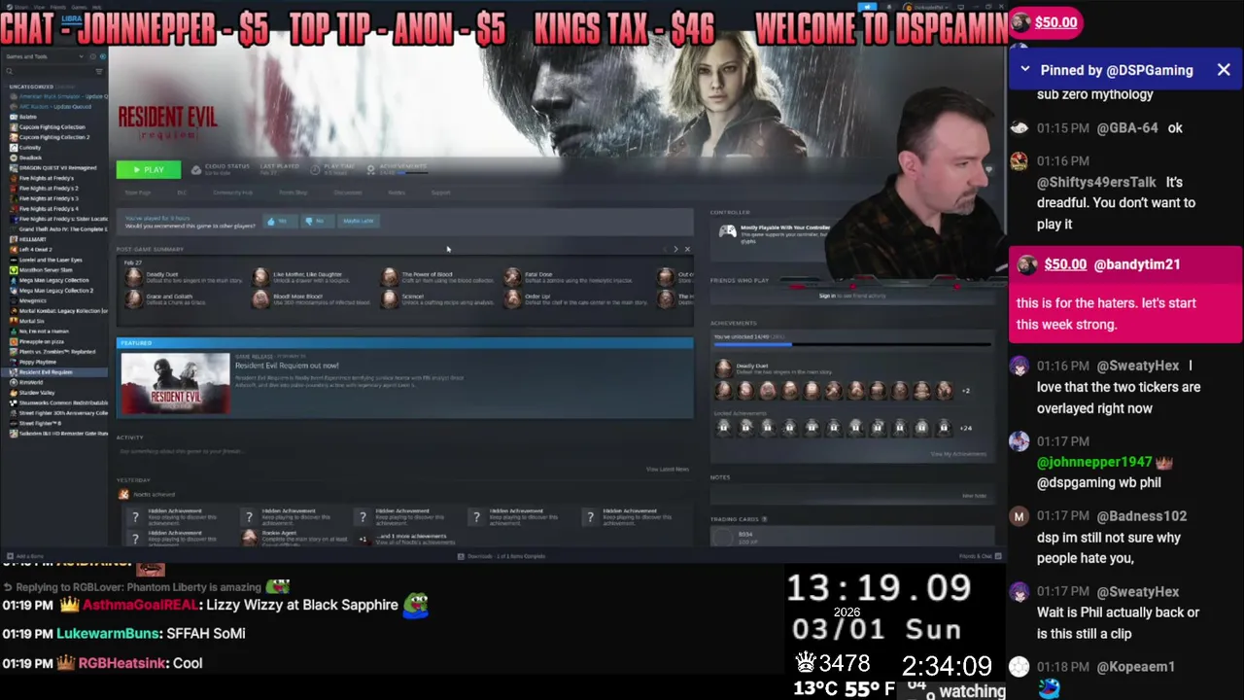
Task: Click The Power of Blood achievement icon
Action: 389,277
